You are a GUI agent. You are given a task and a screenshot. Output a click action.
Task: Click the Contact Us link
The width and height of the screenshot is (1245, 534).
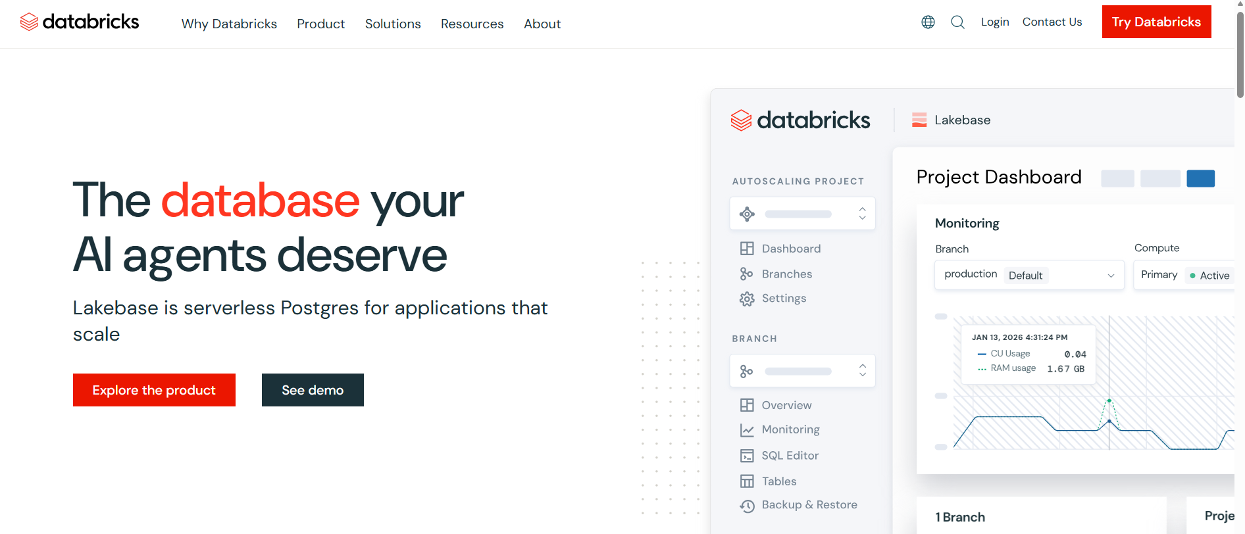point(1052,22)
